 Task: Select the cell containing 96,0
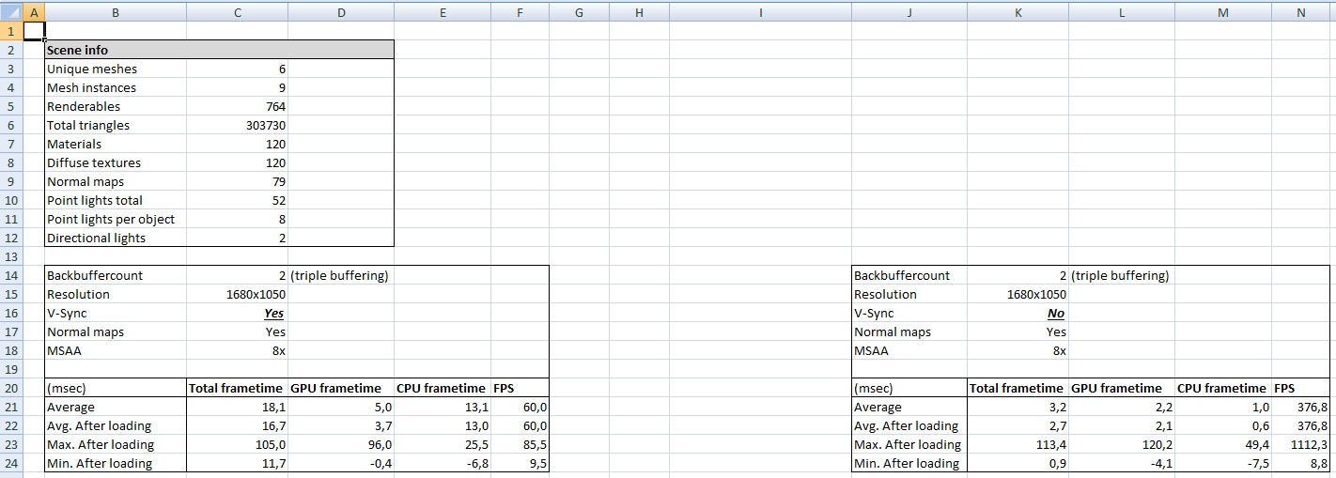tap(340, 444)
